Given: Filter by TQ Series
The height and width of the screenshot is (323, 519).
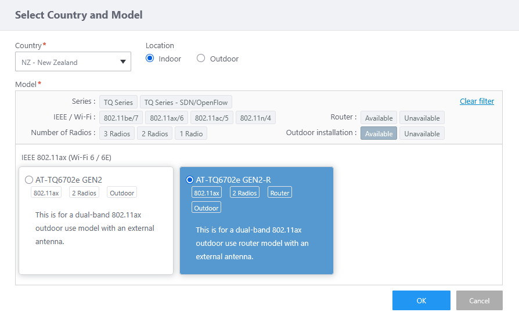Looking at the screenshot, I should pyautogui.click(x=118, y=102).
